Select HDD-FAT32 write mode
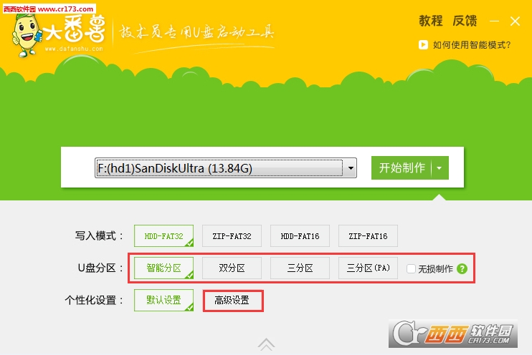Image resolution: width=532 pixels, height=355 pixels. pos(164,235)
